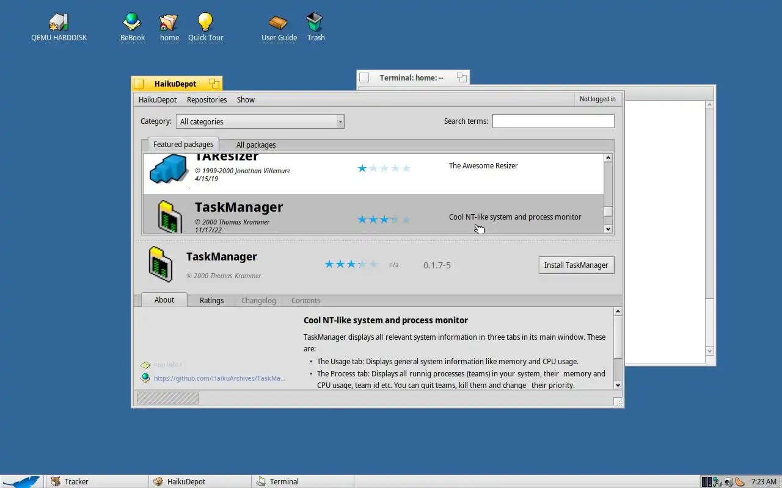Screen dimensions: 782x488
Task: Switch to Terminal in the Deskbar
Action: [302, 481]
